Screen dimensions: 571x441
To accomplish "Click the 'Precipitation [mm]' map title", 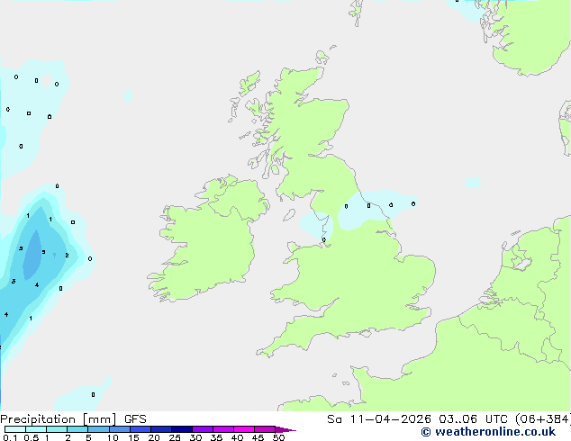I will pos(59,419).
